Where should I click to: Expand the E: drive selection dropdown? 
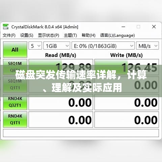(103, 46)
